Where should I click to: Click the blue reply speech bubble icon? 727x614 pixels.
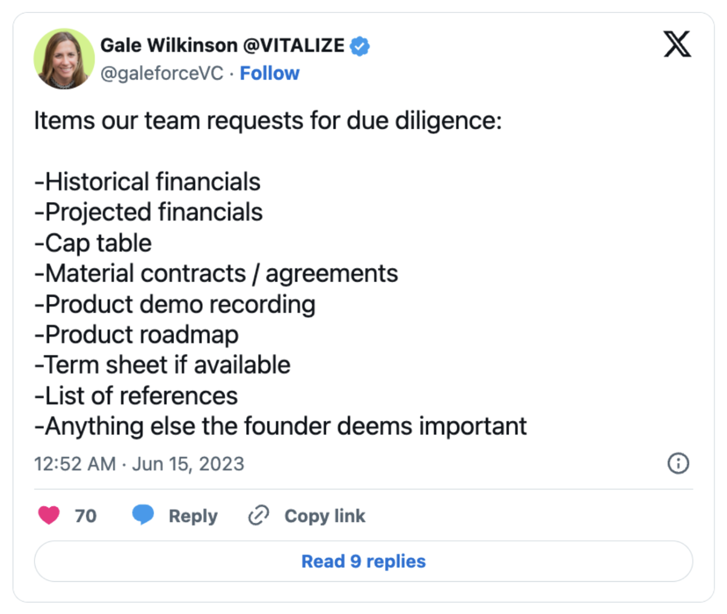[x=143, y=515]
